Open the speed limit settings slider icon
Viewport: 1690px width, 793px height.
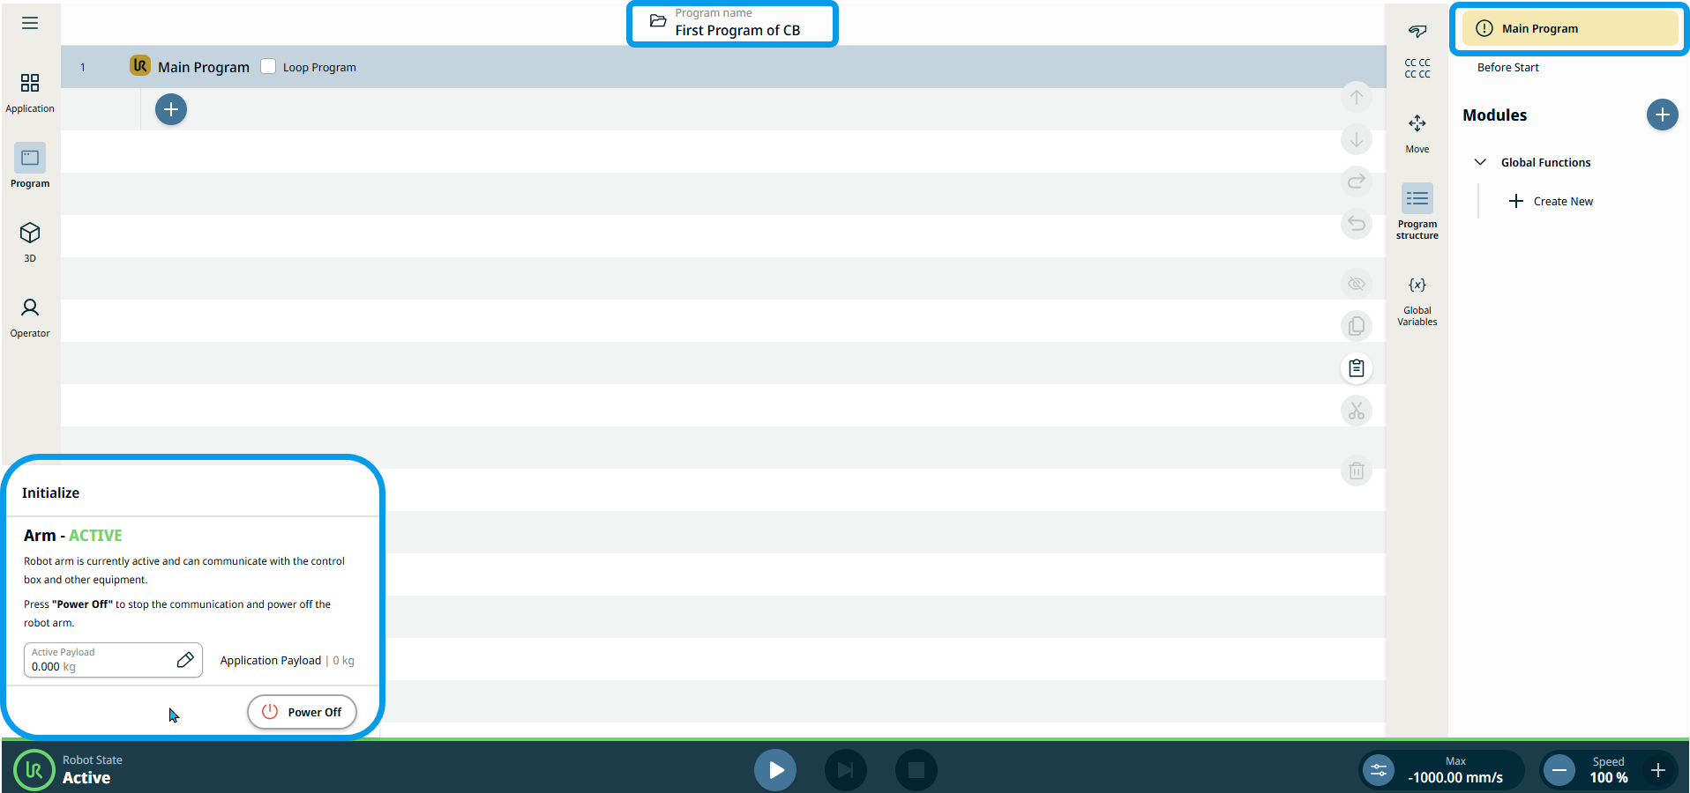click(1378, 770)
